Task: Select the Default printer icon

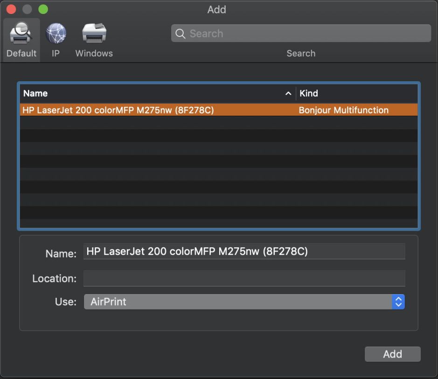Action: point(21,34)
